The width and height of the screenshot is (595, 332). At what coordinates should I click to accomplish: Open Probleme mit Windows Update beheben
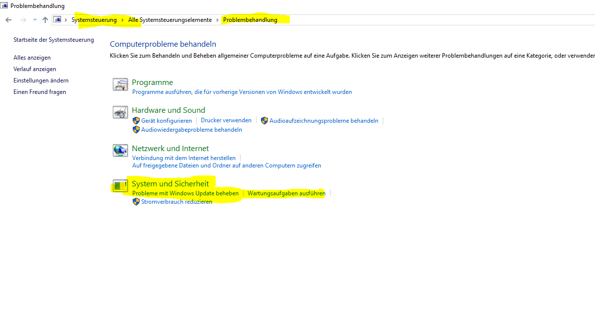tap(185, 193)
